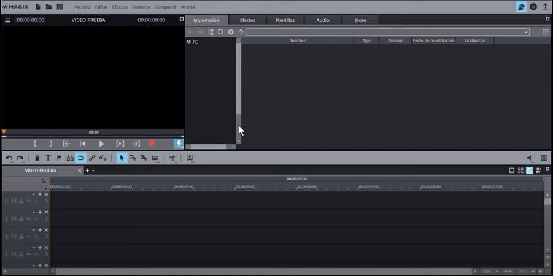The width and height of the screenshot is (553, 276).
Task: Navigate back in the import browser
Action: tap(191, 32)
